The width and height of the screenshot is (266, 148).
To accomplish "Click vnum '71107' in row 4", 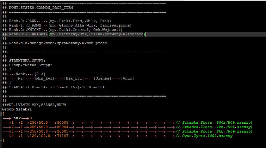I will tap(63, 136).
